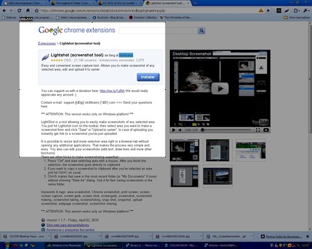Go to the browser home page
The image size is (312, 249).
(28, 10)
